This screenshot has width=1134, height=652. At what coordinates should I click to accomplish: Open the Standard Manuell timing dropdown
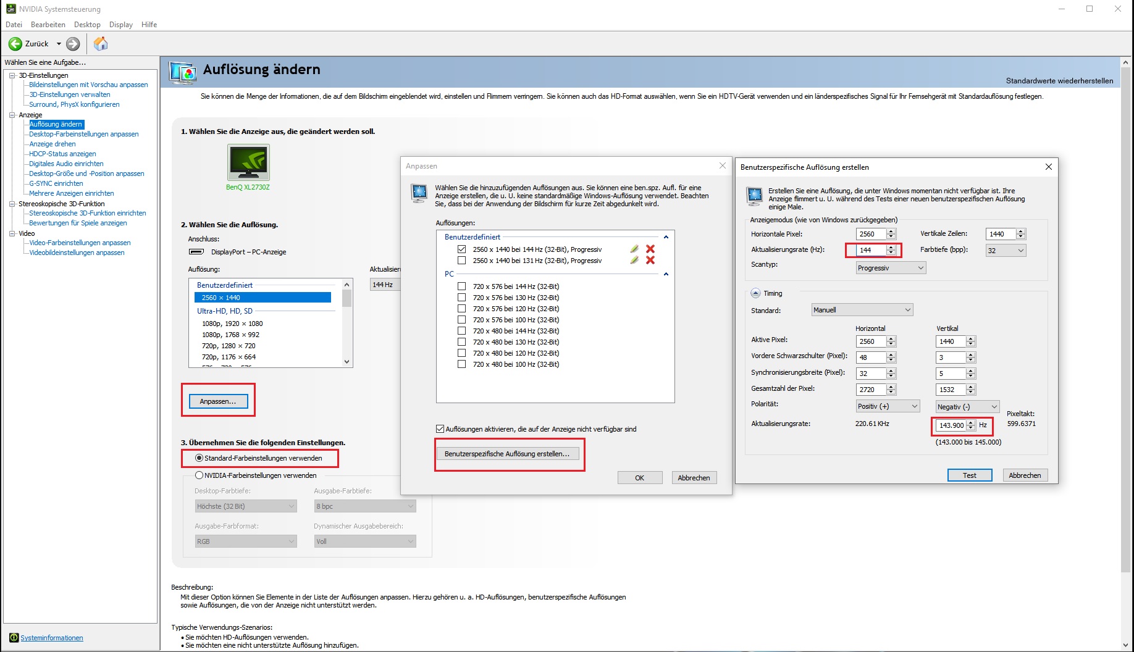click(862, 310)
